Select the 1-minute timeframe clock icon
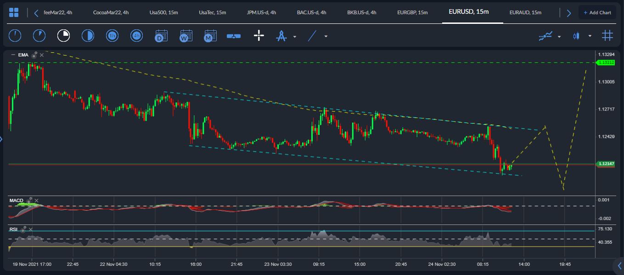Image resolution: width=624 pixels, height=275 pixels. point(15,35)
